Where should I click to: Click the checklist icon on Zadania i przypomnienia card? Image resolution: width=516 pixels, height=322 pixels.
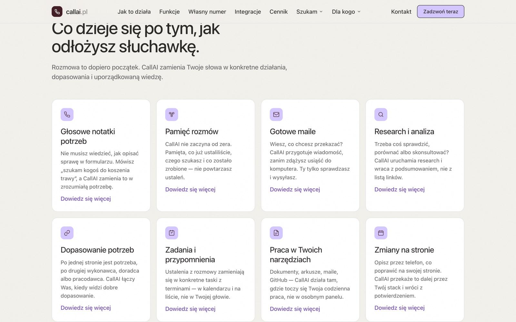point(172,233)
